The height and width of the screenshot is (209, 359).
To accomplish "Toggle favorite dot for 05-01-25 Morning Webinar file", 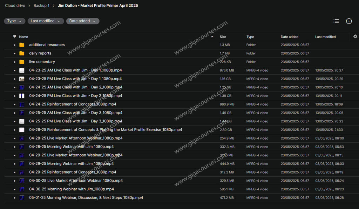I will click(14, 198).
